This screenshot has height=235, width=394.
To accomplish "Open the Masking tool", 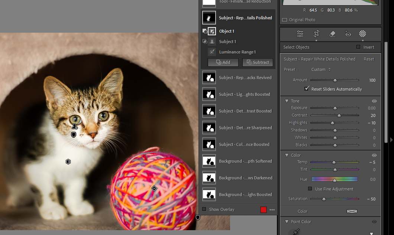I will coord(362,34).
